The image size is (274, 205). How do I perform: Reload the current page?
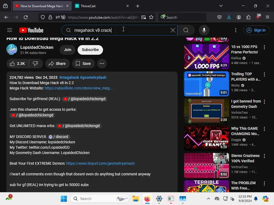pos(26,17)
